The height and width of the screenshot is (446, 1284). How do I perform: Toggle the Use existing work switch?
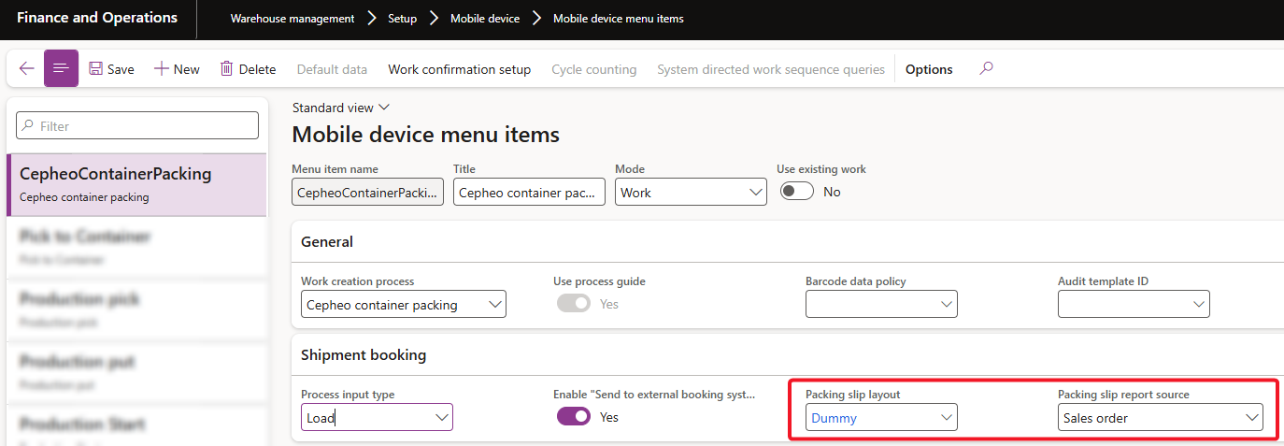tap(795, 192)
